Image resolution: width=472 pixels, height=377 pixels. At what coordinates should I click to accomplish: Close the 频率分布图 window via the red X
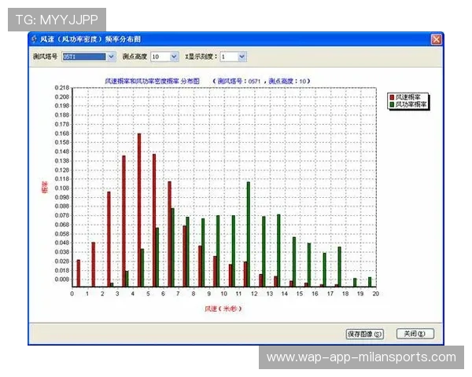pos(436,39)
